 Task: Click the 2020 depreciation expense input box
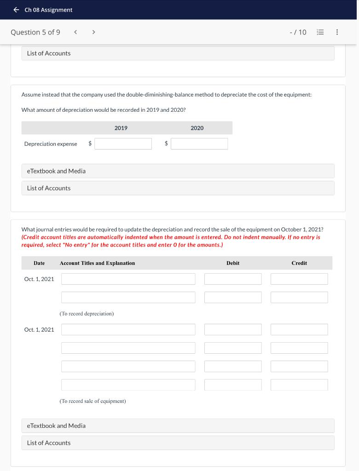(x=199, y=144)
